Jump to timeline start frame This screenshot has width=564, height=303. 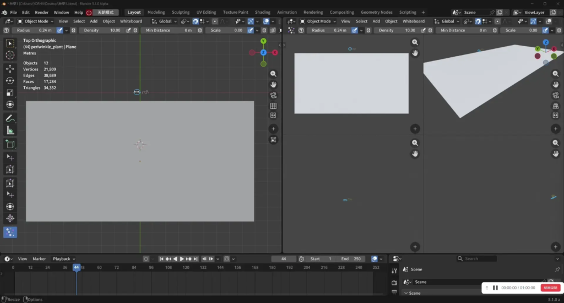click(161, 259)
